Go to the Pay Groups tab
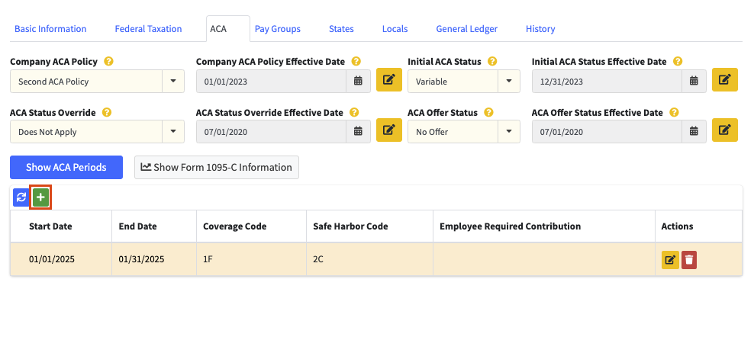Viewport: 754px width, 337px height. point(277,29)
